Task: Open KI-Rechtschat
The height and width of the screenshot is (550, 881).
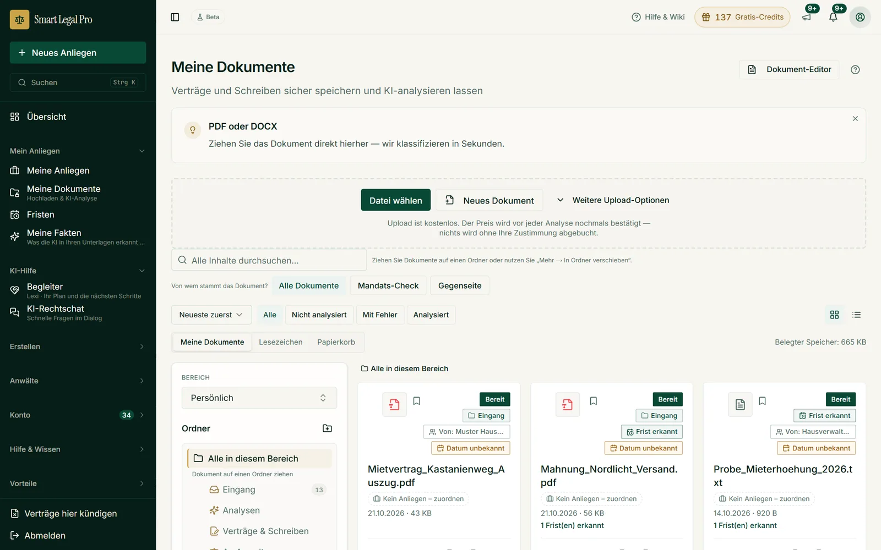Action: click(78, 313)
